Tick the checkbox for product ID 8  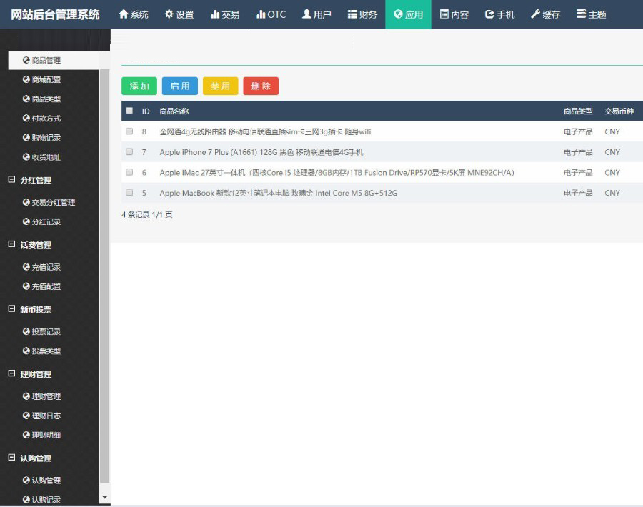129,131
